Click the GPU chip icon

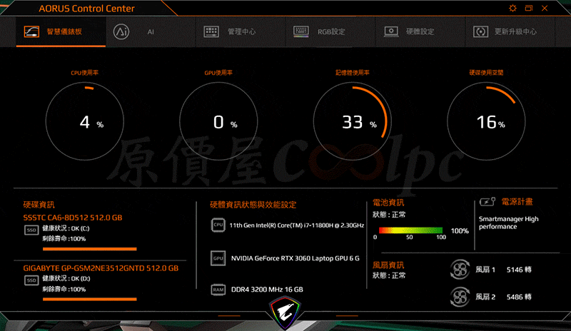point(218,258)
